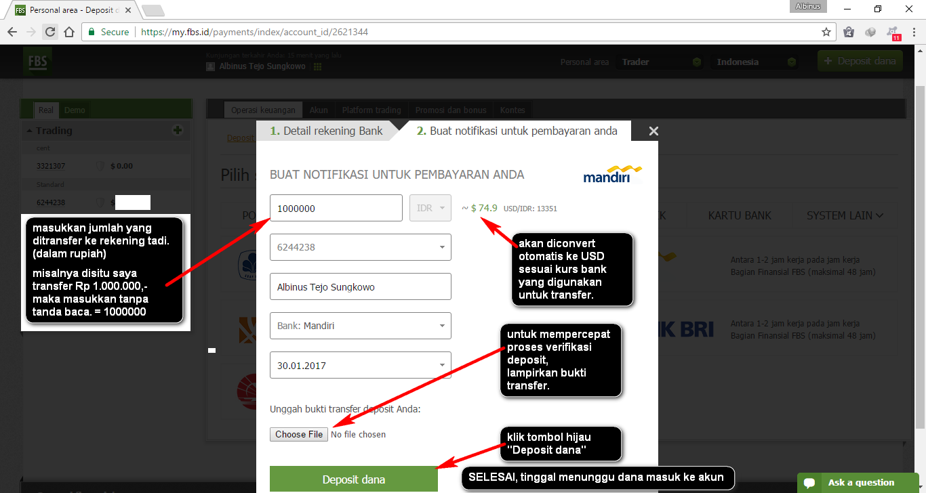Expand the account number 6244238 dropdown
The image size is (926, 493).
[361, 247]
